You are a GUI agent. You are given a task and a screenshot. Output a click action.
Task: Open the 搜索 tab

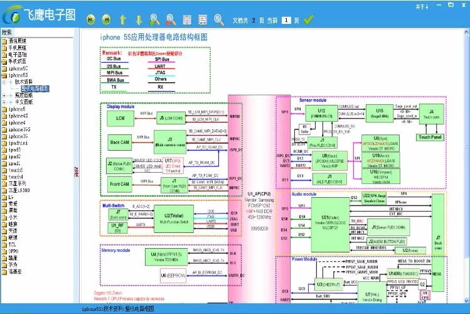[x=7, y=32]
